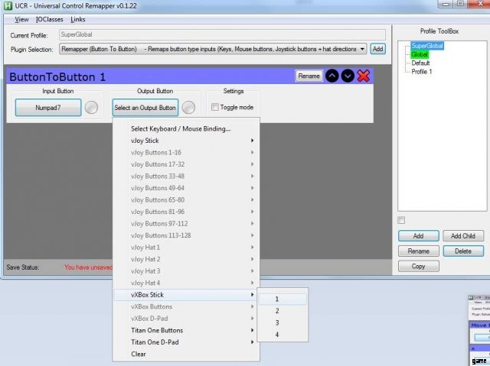Move plugin up with the up arrow icon
Viewport: 490px width, 366px height.
tap(333, 76)
